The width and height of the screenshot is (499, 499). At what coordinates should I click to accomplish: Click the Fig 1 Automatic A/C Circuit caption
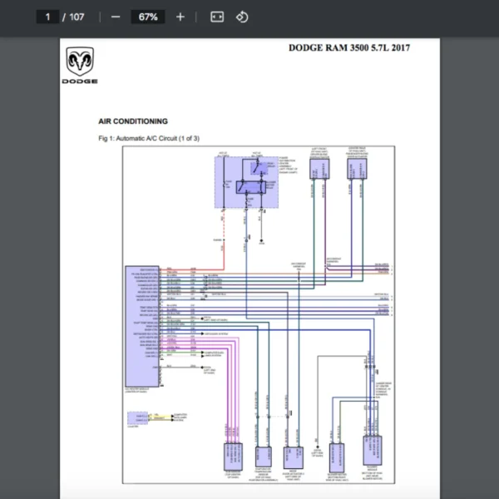pyautogui.click(x=148, y=138)
